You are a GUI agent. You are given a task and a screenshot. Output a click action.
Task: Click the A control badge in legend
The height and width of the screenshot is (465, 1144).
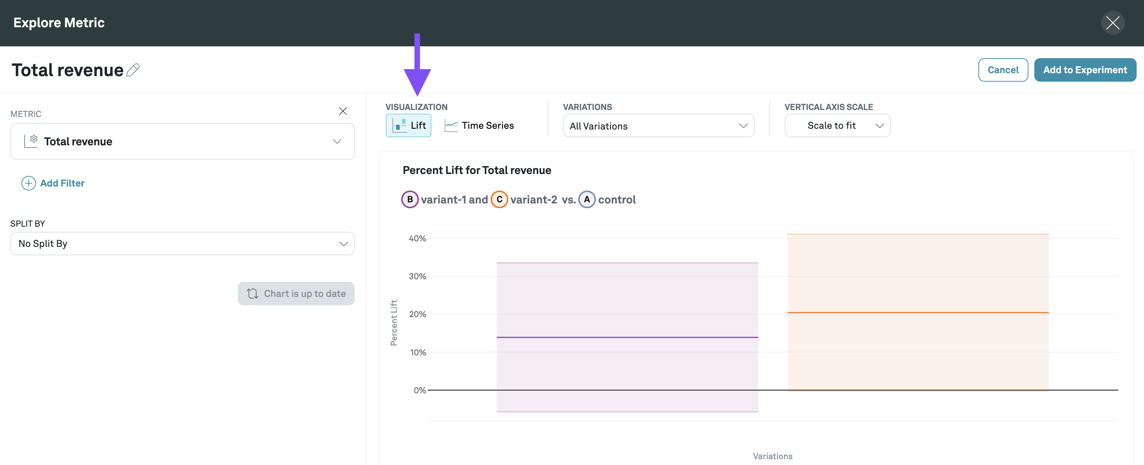[x=587, y=200]
